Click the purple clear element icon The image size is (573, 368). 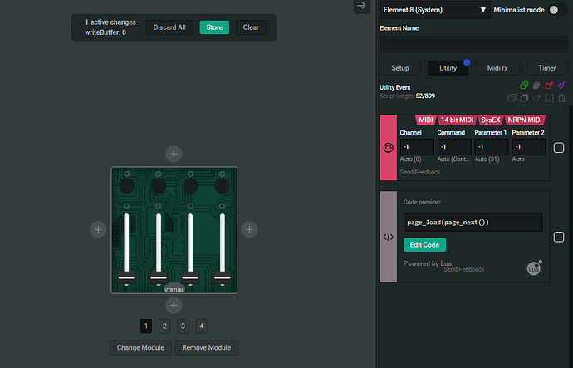tap(561, 85)
